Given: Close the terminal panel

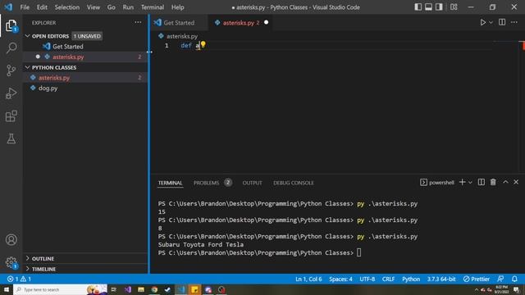Looking at the screenshot, I should tap(516, 182).
